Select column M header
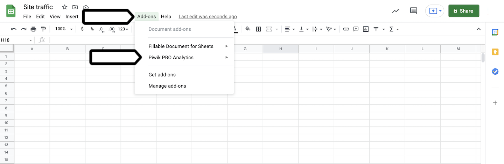The height and width of the screenshot is (164, 504). point(458,49)
